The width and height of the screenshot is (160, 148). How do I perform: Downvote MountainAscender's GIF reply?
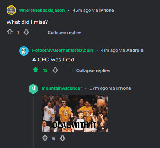[x=63, y=138]
